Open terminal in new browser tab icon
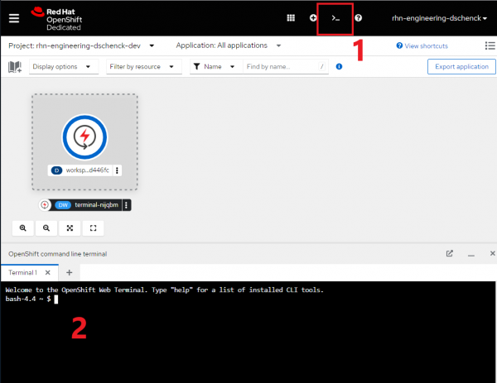 (x=449, y=254)
